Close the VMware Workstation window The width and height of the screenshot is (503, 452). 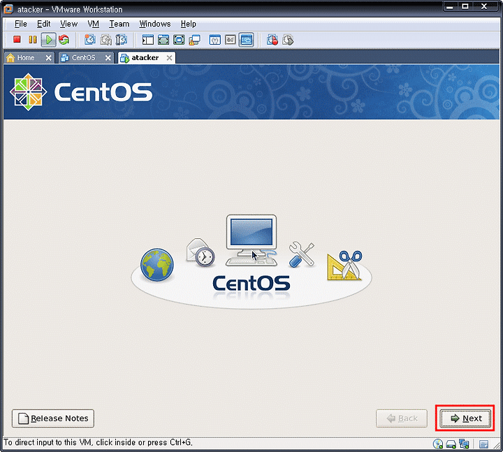pos(484,7)
